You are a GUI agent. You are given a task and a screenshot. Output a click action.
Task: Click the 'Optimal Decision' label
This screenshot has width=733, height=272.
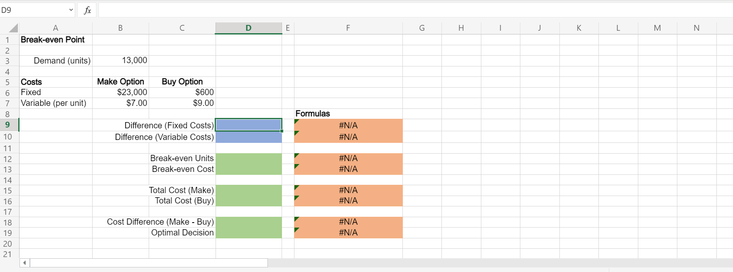coord(182,233)
